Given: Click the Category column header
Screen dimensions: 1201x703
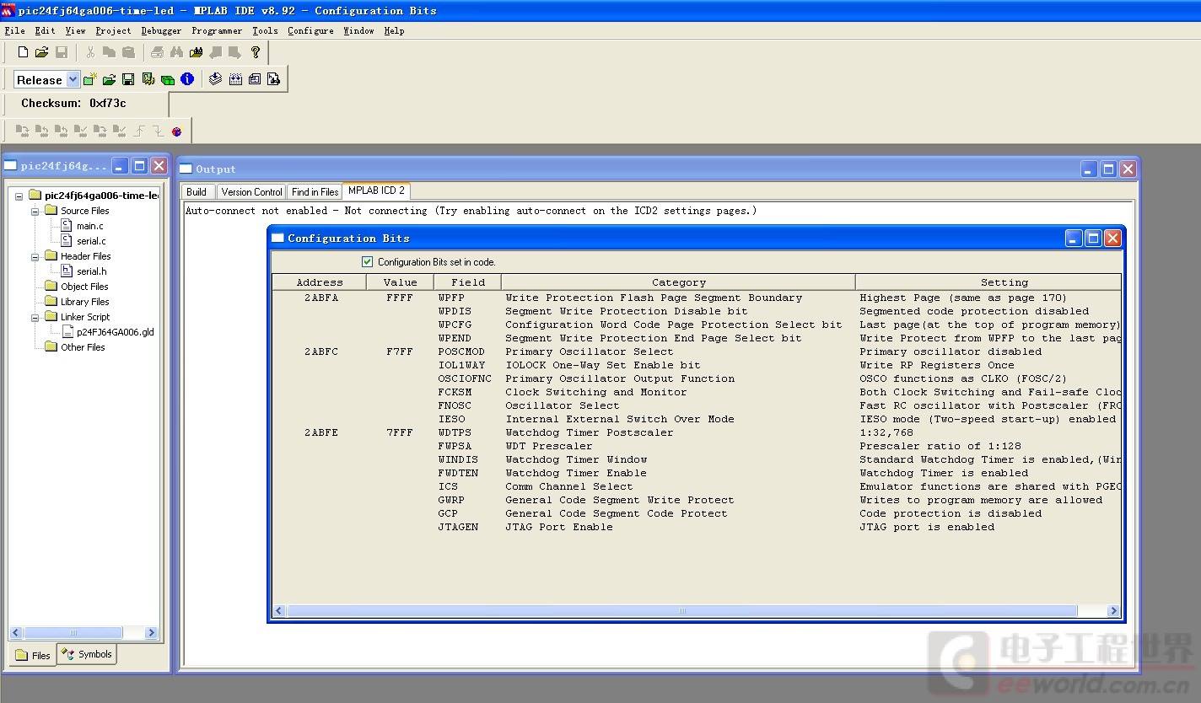Looking at the screenshot, I should (678, 282).
